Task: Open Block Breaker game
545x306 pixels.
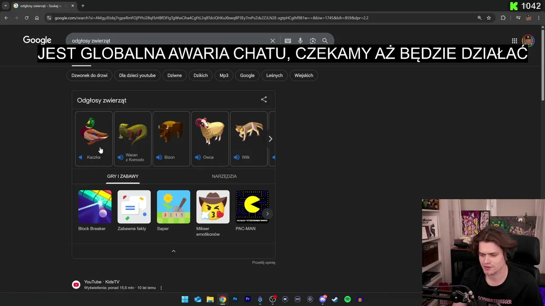Action: pos(95,211)
